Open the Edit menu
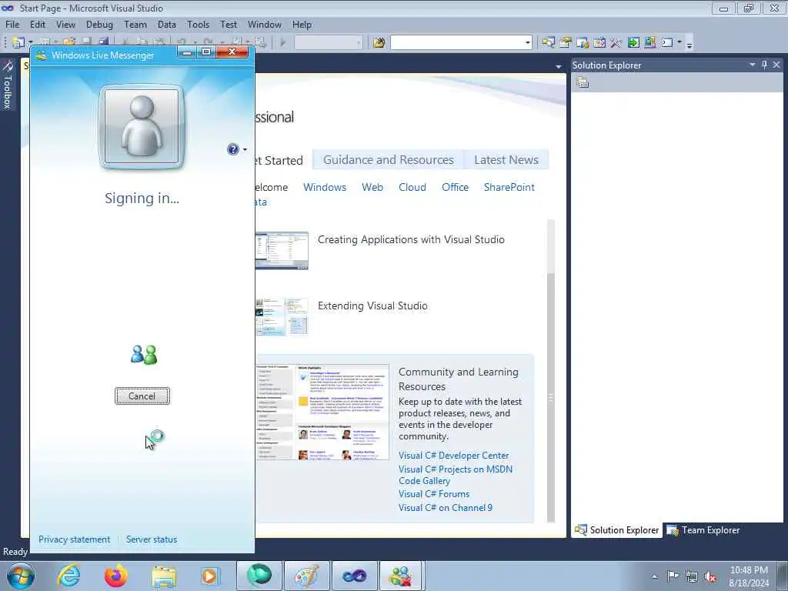Viewport: 788px width, 591px height. (37, 24)
